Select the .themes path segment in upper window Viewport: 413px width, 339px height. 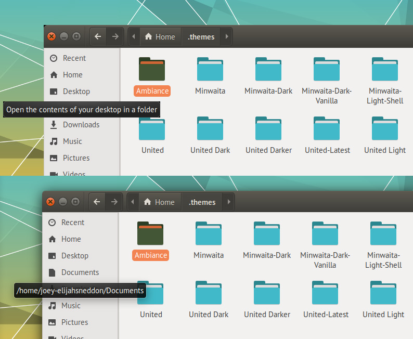click(x=201, y=37)
